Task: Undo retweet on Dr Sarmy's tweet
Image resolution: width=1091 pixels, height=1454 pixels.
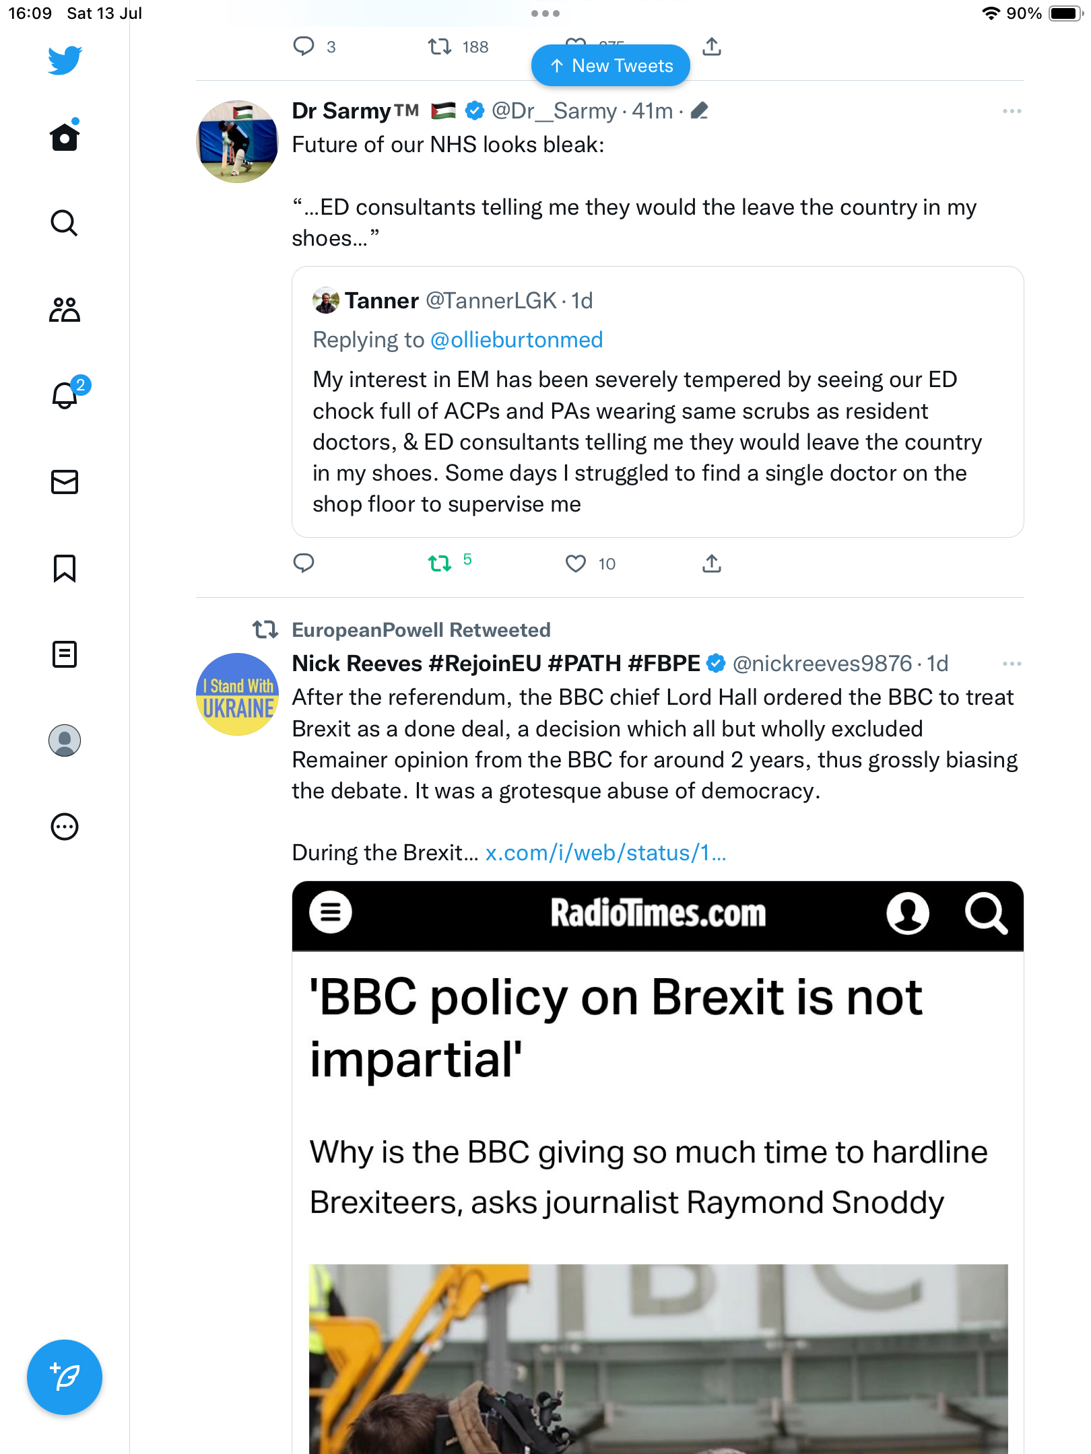Action: click(440, 563)
